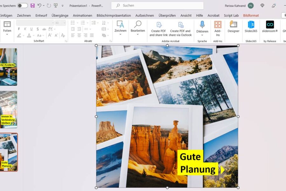Switch to the Übergänge tab
This screenshot has width=286, height=191.
[60, 15]
